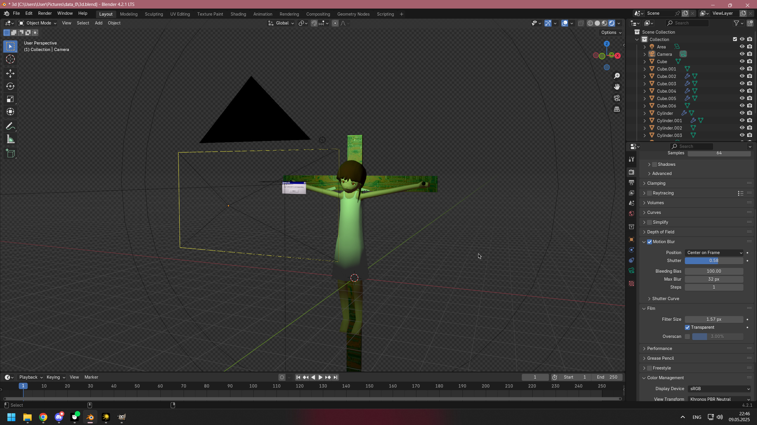
Task: Expand the Depth of Field panel
Action: click(661, 232)
